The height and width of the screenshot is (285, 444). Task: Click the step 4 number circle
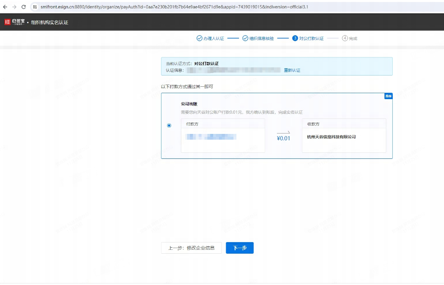(345, 38)
